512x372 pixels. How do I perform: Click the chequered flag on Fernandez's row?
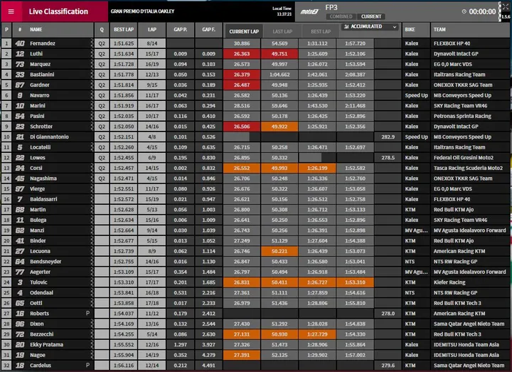coord(92,43)
